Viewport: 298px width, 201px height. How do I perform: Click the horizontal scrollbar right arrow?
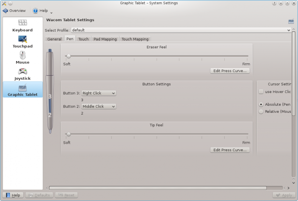coord(288,188)
